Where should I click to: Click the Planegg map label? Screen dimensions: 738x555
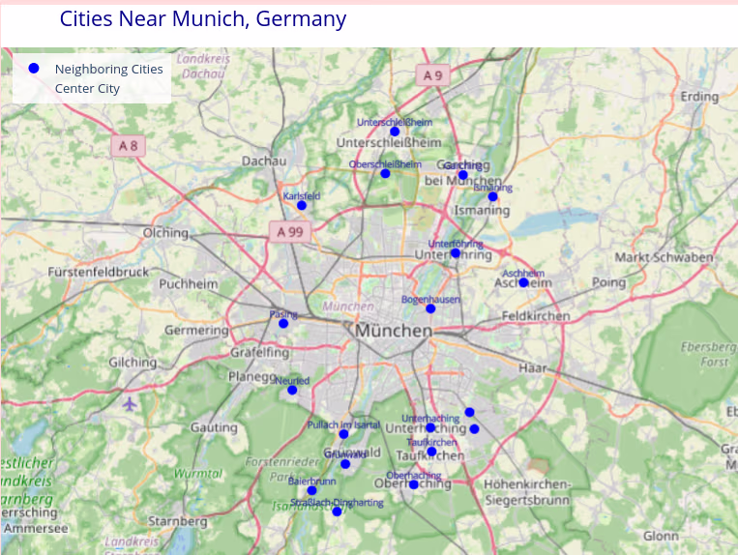pyautogui.click(x=251, y=377)
